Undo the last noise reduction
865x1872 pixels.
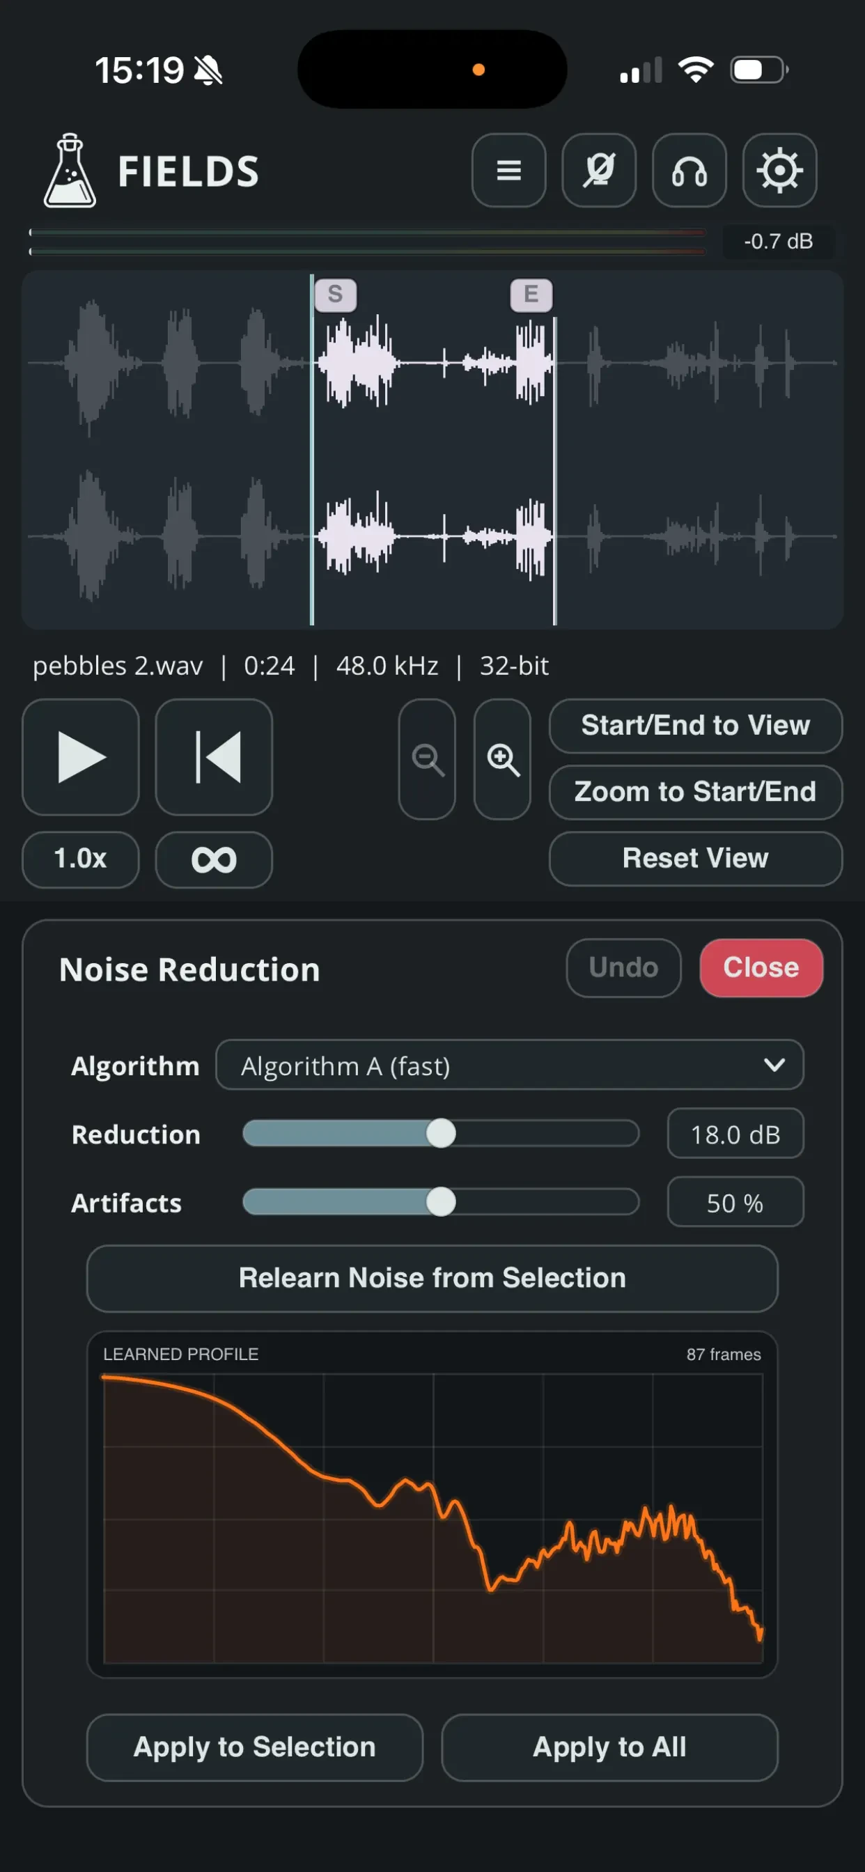click(x=623, y=967)
